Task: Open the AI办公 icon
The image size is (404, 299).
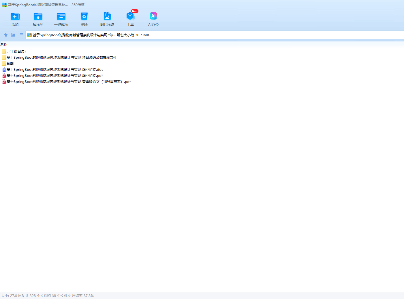Action: point(153,16)
